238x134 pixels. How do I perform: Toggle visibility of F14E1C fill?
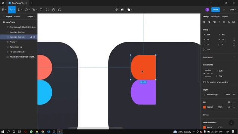point(229,107)
